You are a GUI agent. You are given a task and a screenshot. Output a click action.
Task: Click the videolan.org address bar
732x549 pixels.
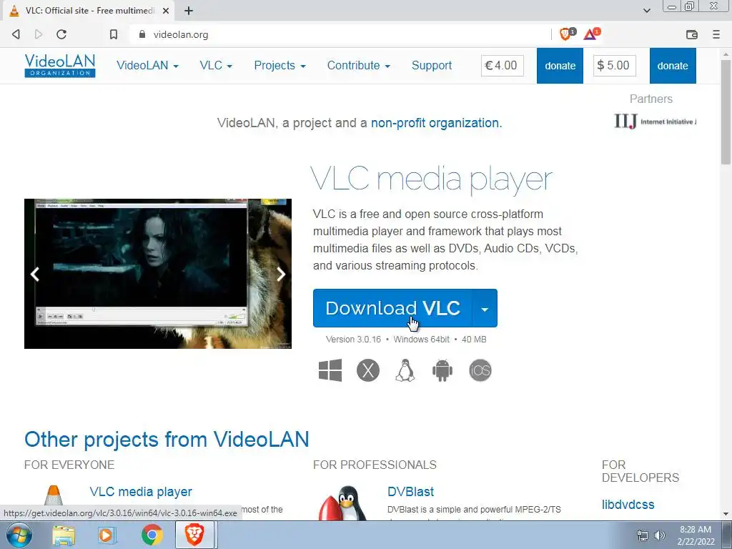click(341, 34)
